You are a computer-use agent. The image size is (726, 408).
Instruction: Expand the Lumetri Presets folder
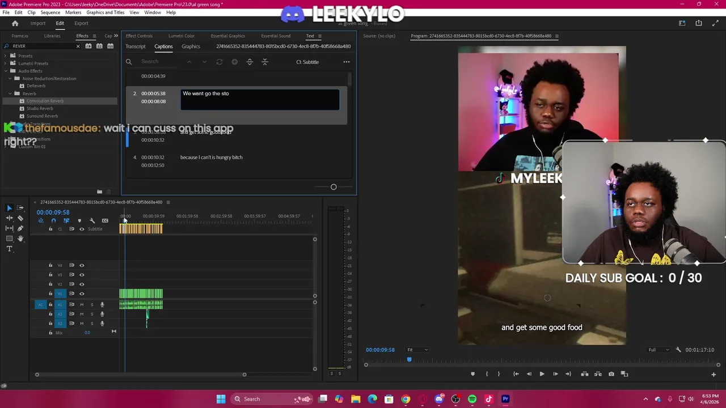6,63
